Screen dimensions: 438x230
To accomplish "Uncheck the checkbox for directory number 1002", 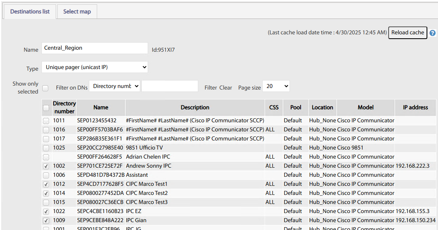I will (x=46, y=166).
